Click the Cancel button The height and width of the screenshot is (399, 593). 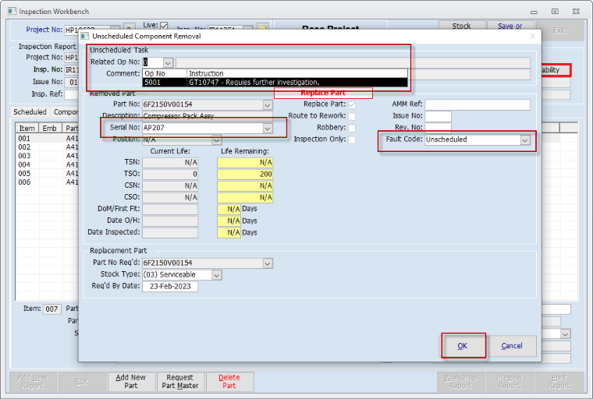click(512, 346)
